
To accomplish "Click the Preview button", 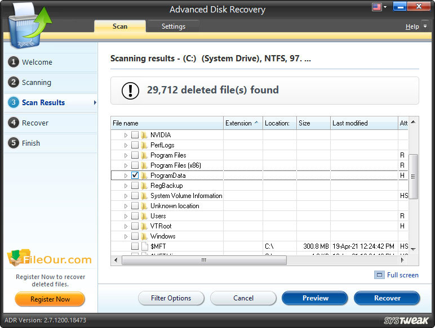I will tap(315, 298).
